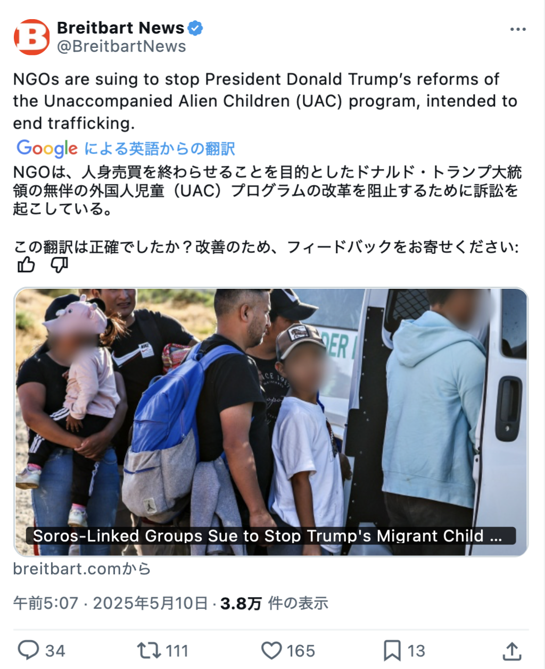Click the Breitbart News profile avatar
The image size is (545, 669).
[x=31, y=37]
